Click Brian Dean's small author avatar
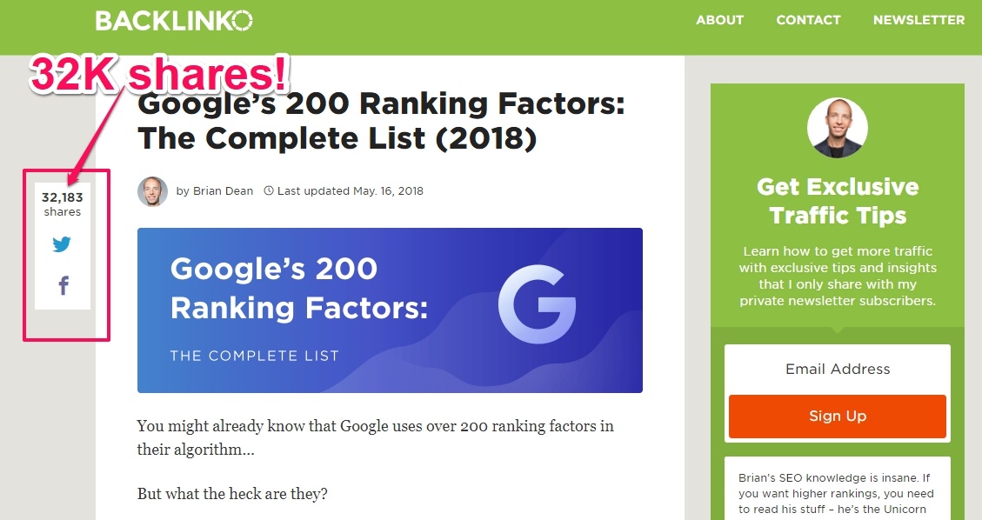982x520 pixels. (153, 191)
